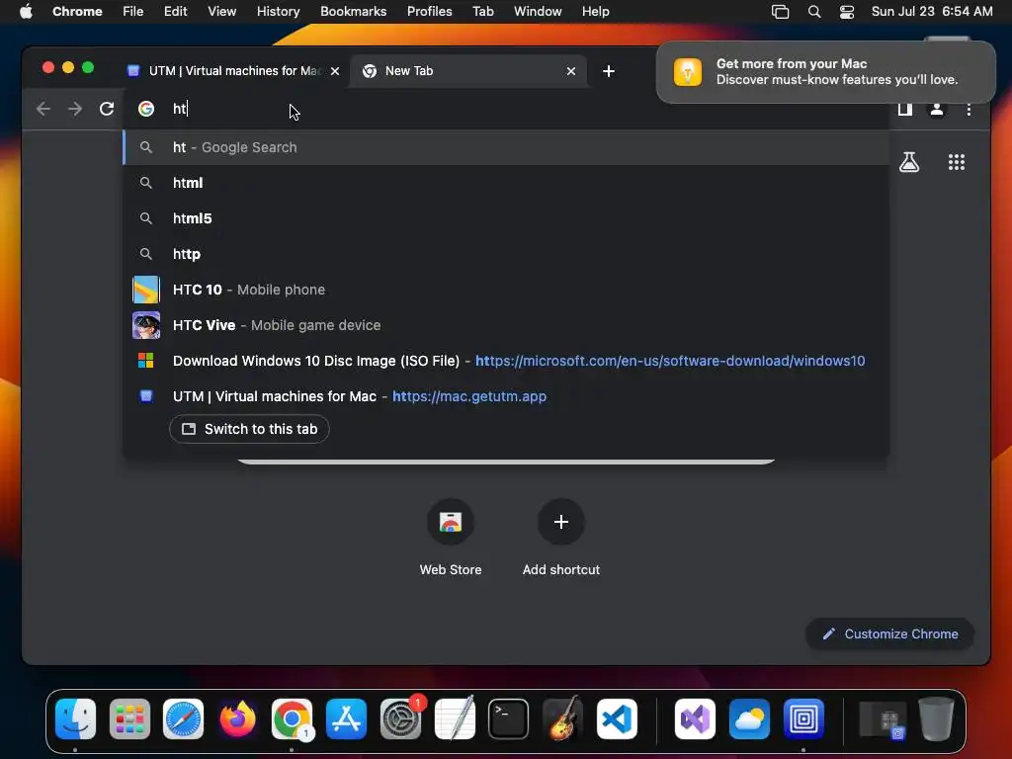This screenshot has width=1012, height=759.
Task: Open App Store from the dock
Action: tap(346, 718)
